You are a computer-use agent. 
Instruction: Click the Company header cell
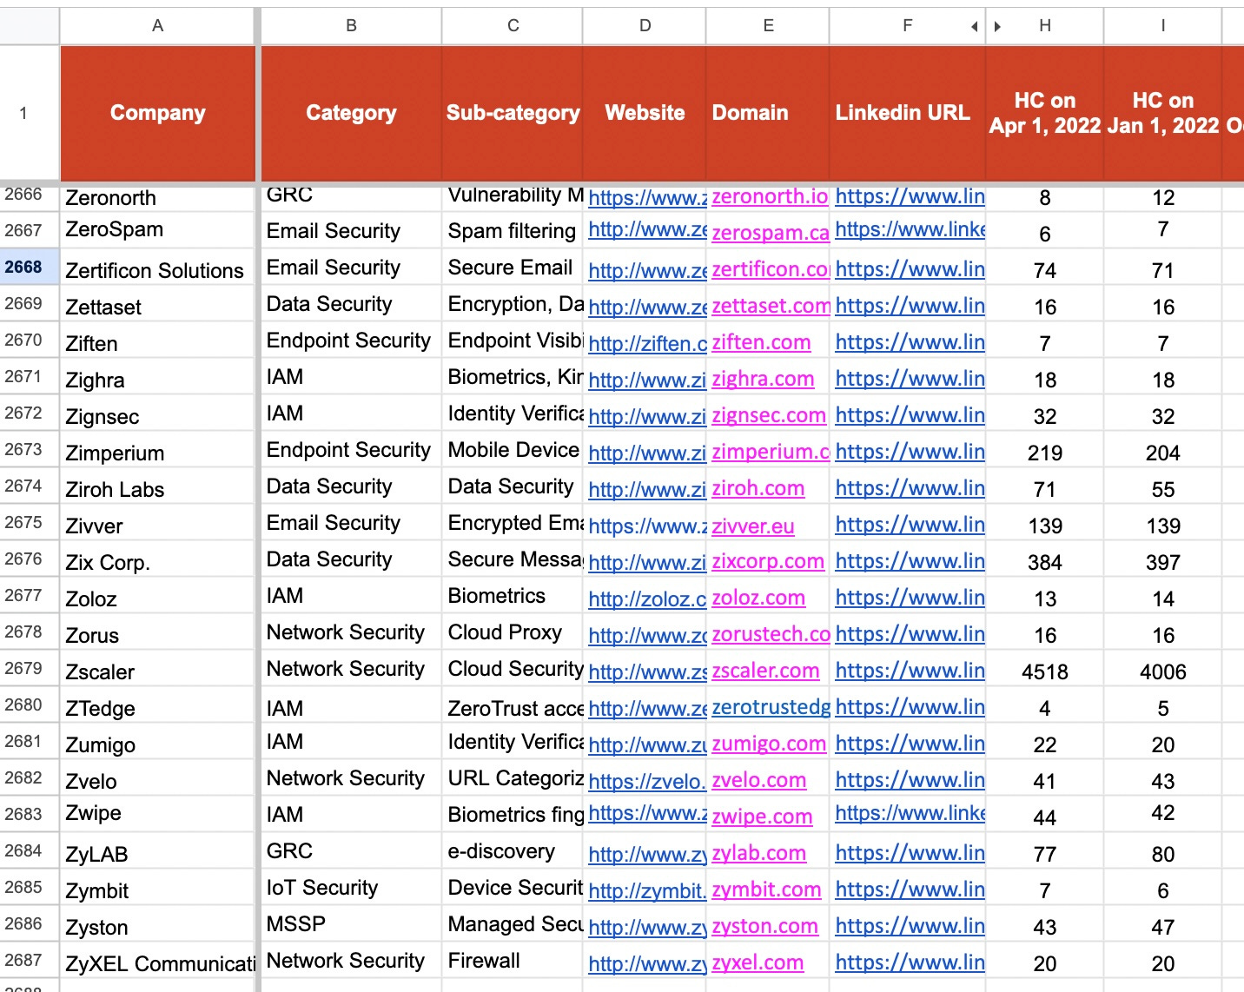[157, 113]
